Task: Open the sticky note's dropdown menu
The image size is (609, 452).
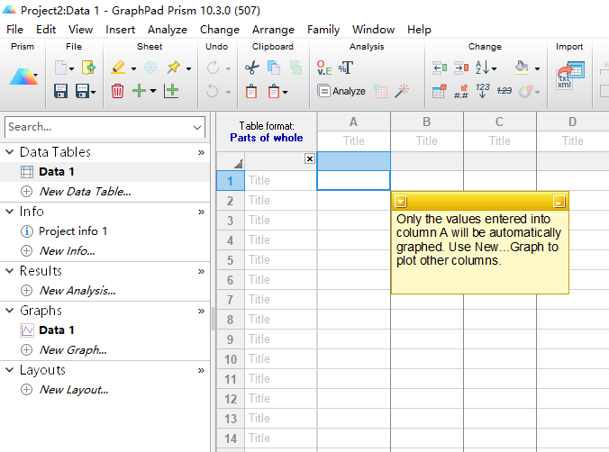Action: click(401, 202)
